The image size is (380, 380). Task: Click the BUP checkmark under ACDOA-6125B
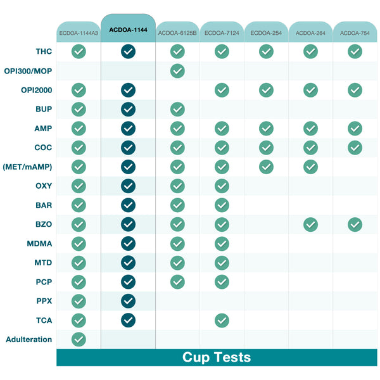coord(177,110)
